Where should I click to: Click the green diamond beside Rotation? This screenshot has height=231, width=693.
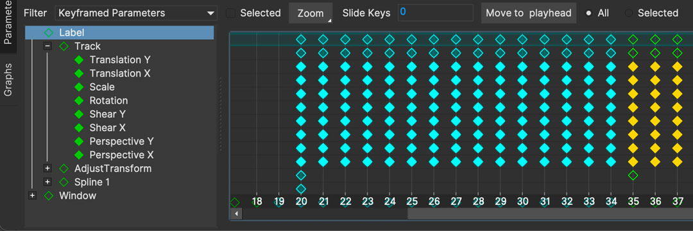click(x=79, y=101)
